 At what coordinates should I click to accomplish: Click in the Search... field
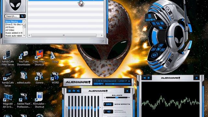pos(12,16)
